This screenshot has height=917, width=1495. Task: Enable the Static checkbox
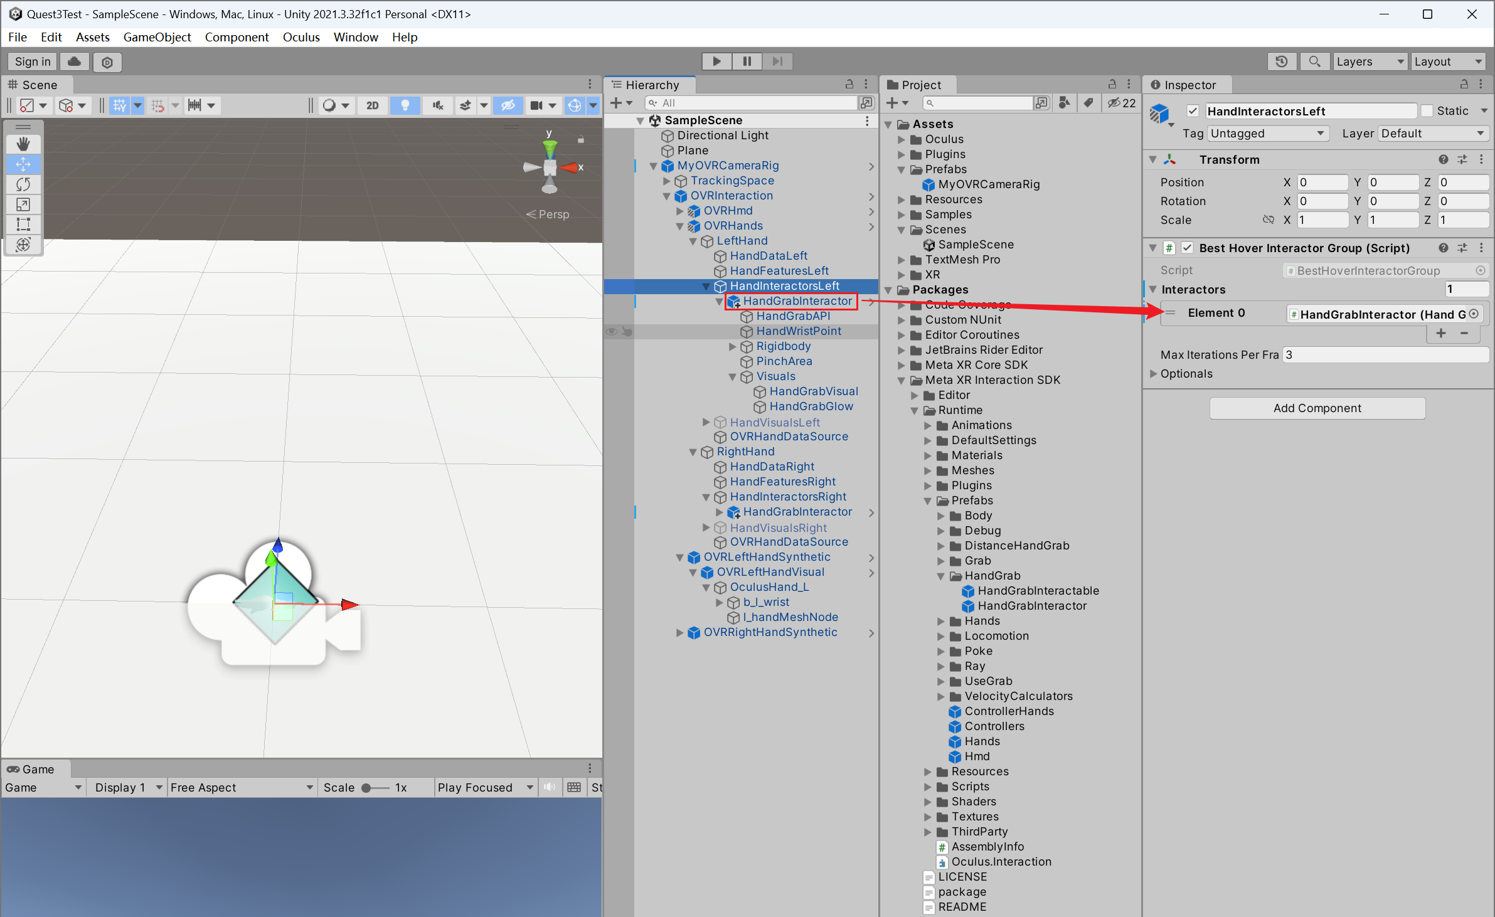click(x=1427, y=111)
